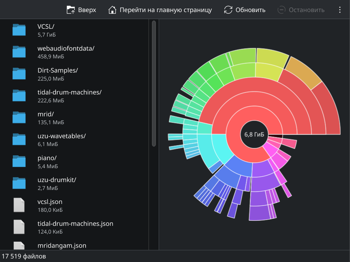Click the vcsl.json file icon
The height and width of the screenshot is (262, 350).
point(19,205)
